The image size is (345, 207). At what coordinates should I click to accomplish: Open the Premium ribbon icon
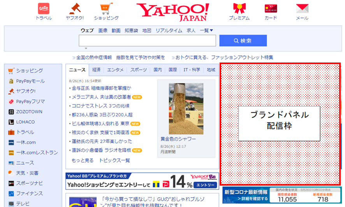click(239, 9)
